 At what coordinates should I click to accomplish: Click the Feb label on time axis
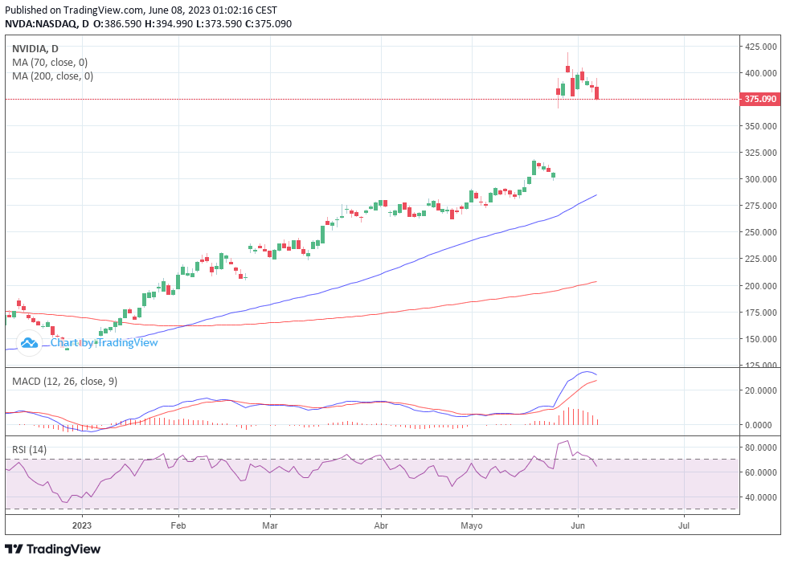click(x=178, y=525)
